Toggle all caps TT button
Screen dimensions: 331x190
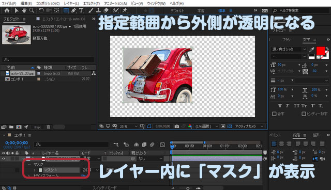click(296, 105)
